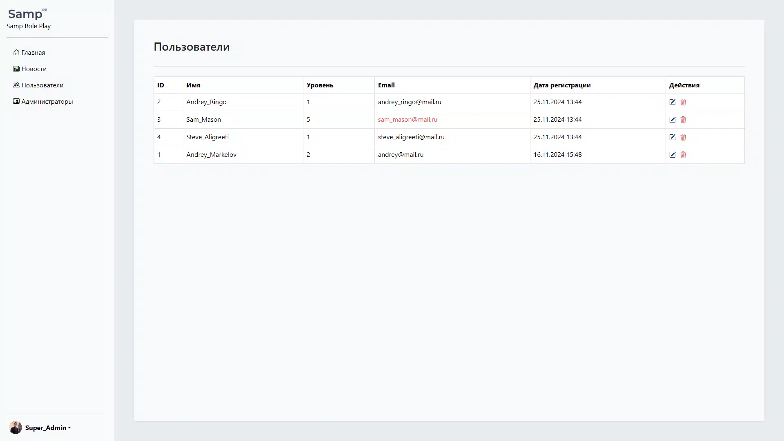Click the Уровень column header
This screenshot has height=441, width=784.
tap(320, 85)
